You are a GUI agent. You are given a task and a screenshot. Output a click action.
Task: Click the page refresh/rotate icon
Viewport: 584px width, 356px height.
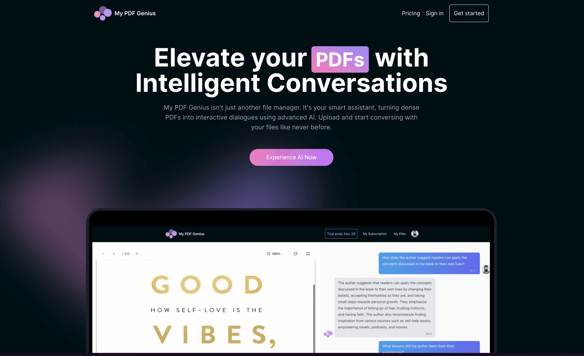point(295,254)
